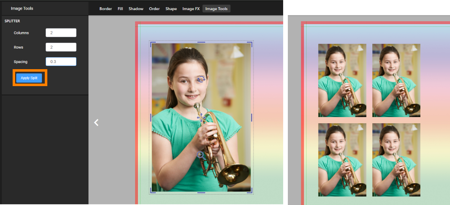Click the bottom-center edge selection handle
The height and width of the screenshot is (205, 450).
[201, 192]
